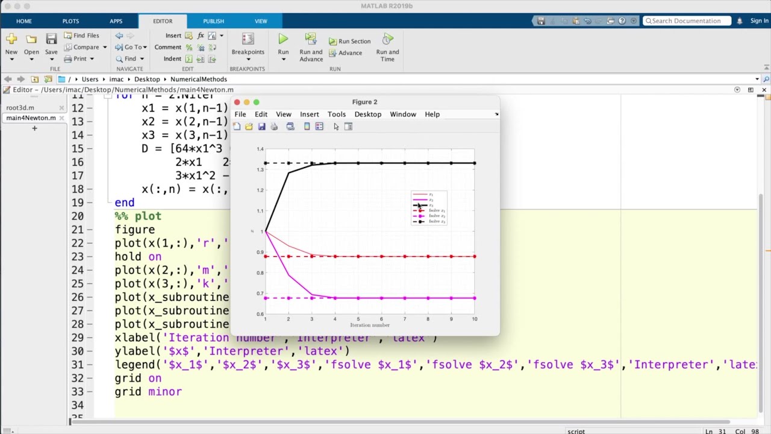Click New Figure icon in Figure 2 toolbar
This screenshot has height=434, width=771.
click(x=237, y=127)
